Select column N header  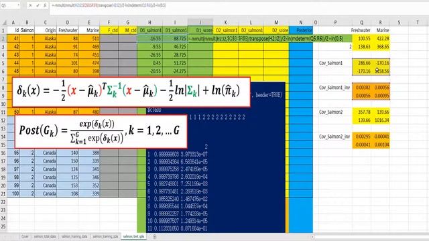pos(301,22)
